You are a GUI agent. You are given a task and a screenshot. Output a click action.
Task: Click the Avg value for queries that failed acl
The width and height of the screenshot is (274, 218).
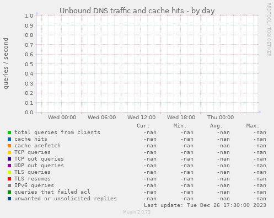[x=223, y=192]
